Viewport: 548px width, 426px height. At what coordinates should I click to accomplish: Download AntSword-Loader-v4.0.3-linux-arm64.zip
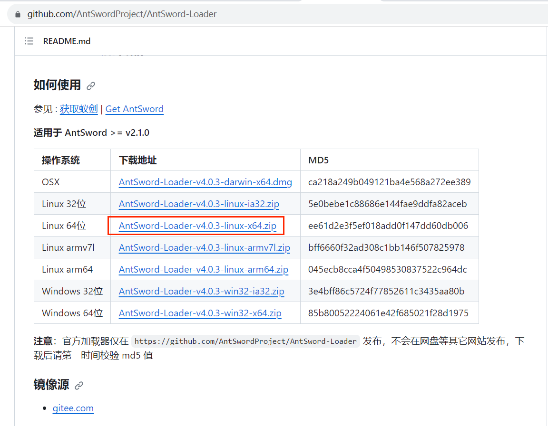pos(203,269)
